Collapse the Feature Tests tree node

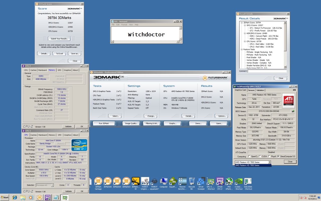click(x=242, y=49)
